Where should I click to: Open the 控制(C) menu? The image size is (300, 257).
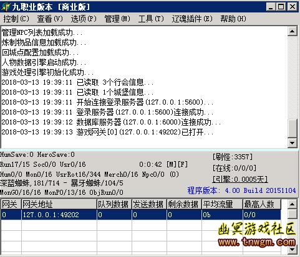click(x=16, y=19)
